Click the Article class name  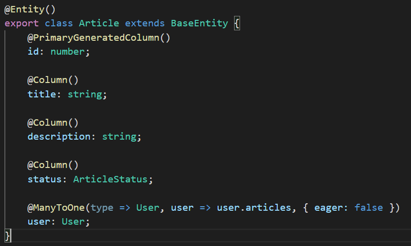click(x=99, y=23)
